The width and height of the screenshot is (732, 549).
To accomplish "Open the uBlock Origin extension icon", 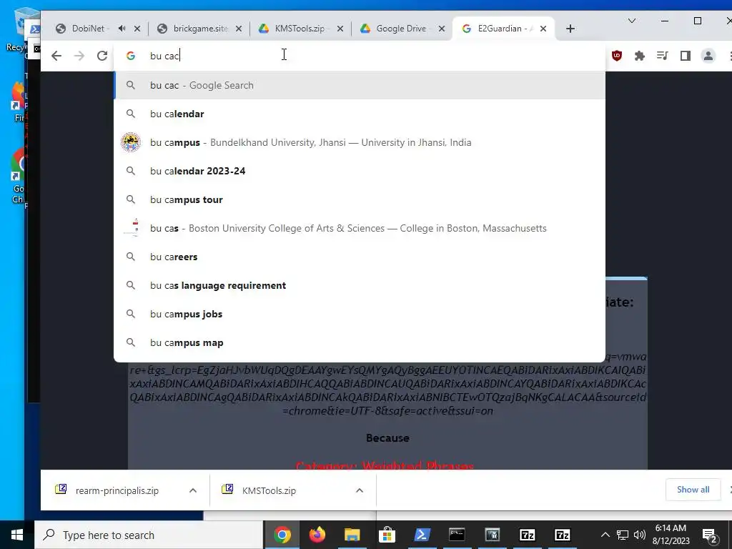I will (x=617, y=56).
